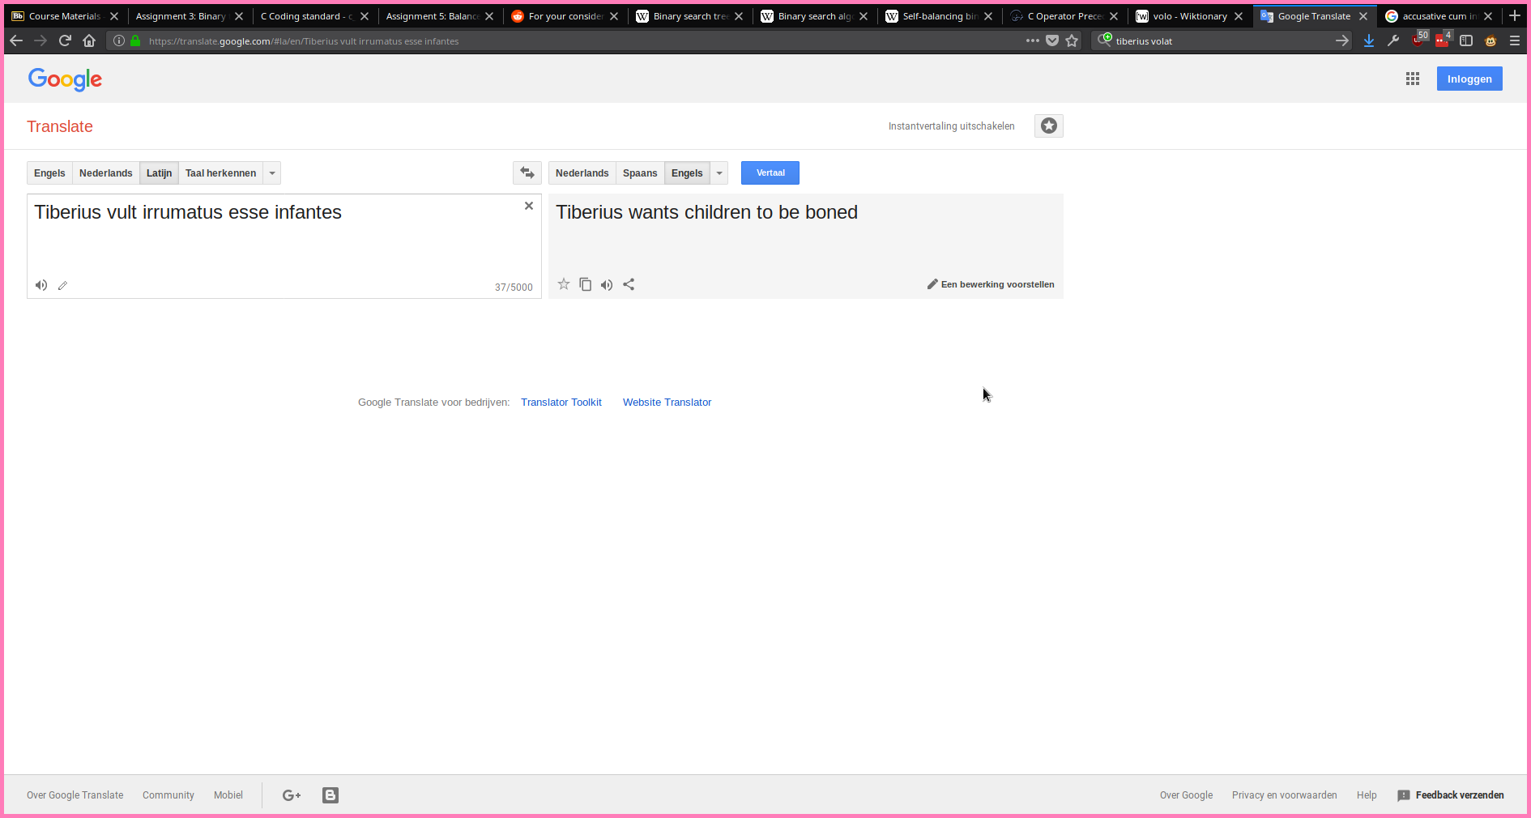This screenshot has width=1531, height=818.
Task: Switch to the C Coding standard tab
Action: point(305,16)
